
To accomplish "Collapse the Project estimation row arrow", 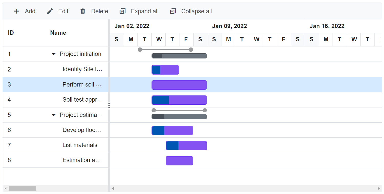I will (54, 115).
